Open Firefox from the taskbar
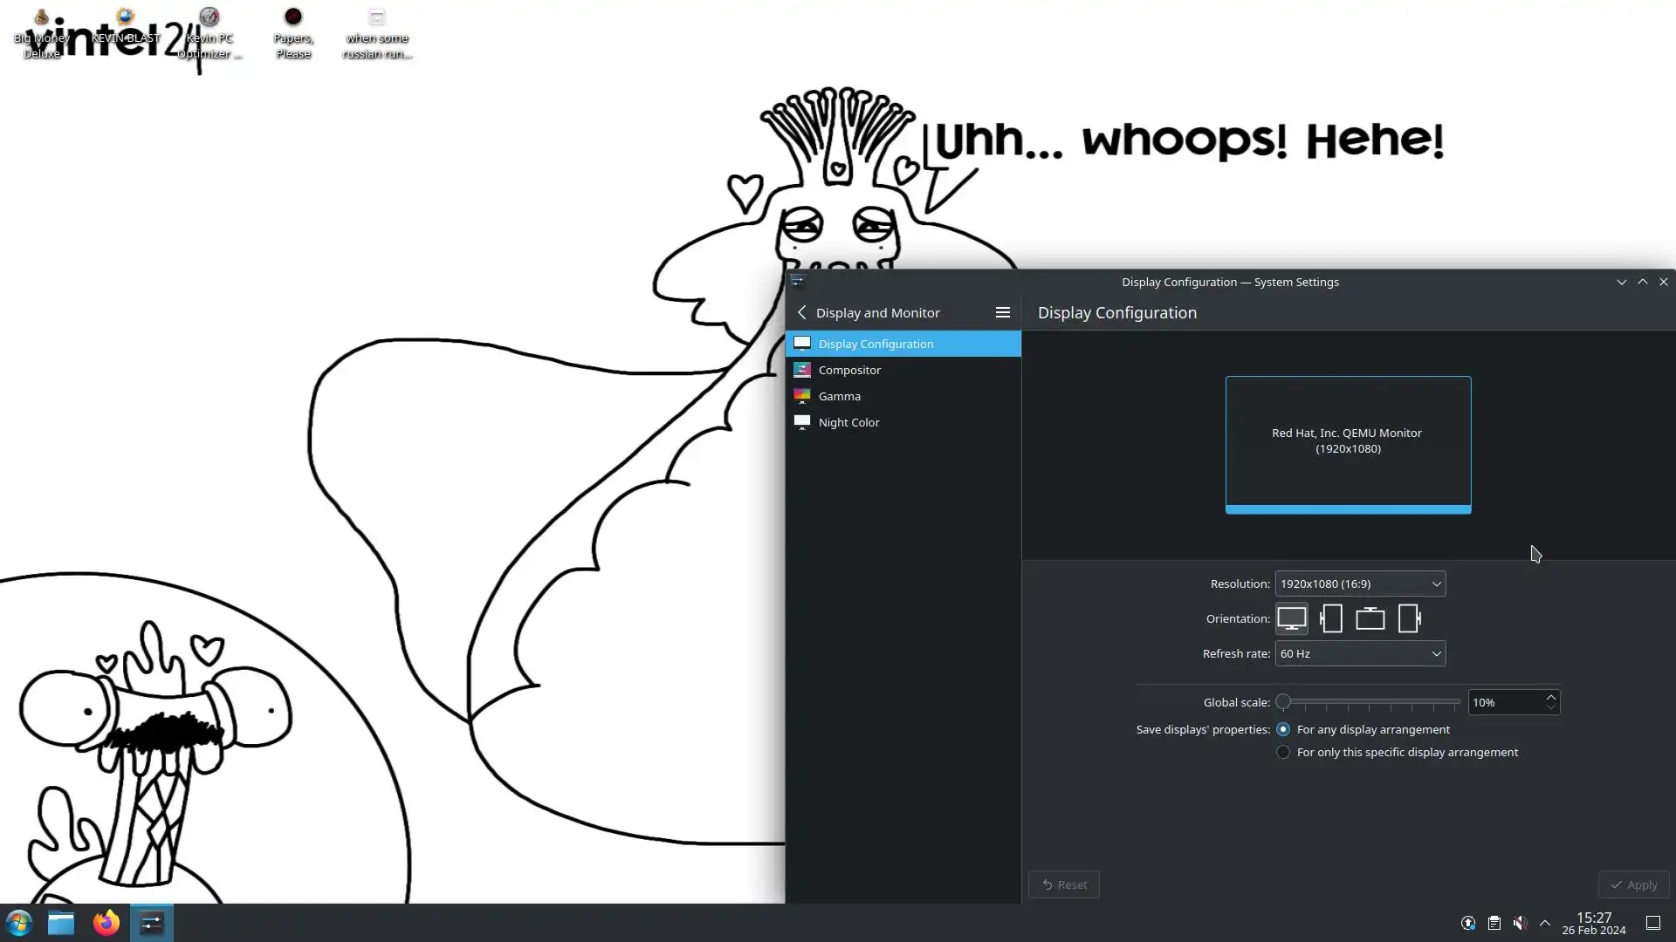1676x942 pixels. [106, 923]
